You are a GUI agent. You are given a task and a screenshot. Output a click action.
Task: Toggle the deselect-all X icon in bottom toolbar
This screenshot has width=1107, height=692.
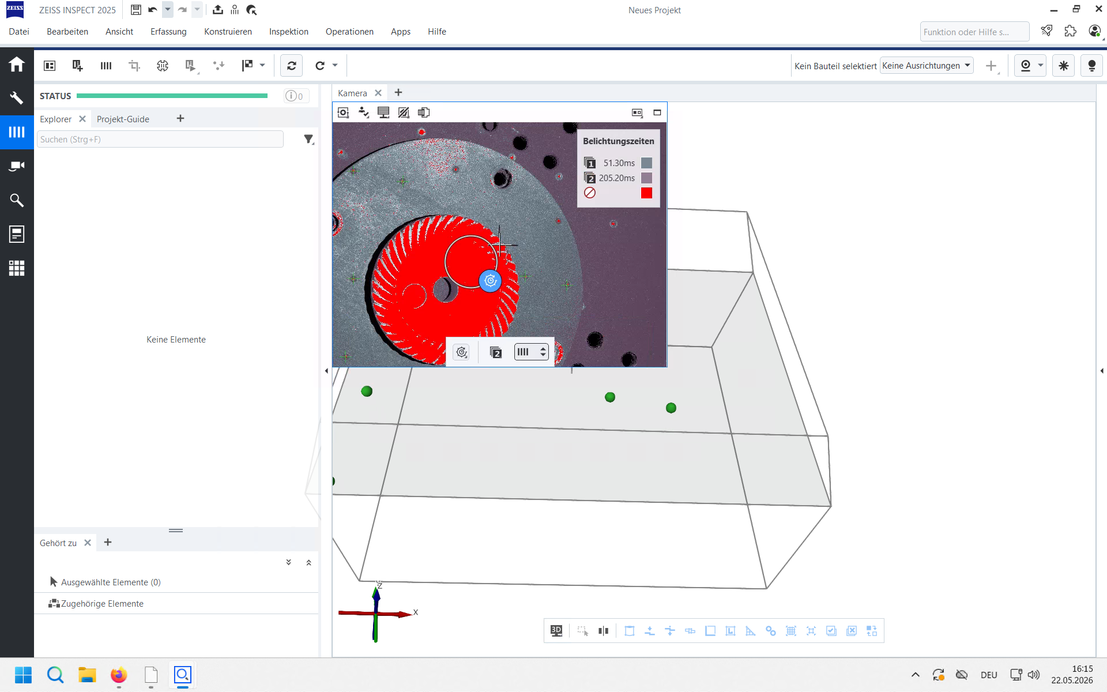tap(852, 631)
